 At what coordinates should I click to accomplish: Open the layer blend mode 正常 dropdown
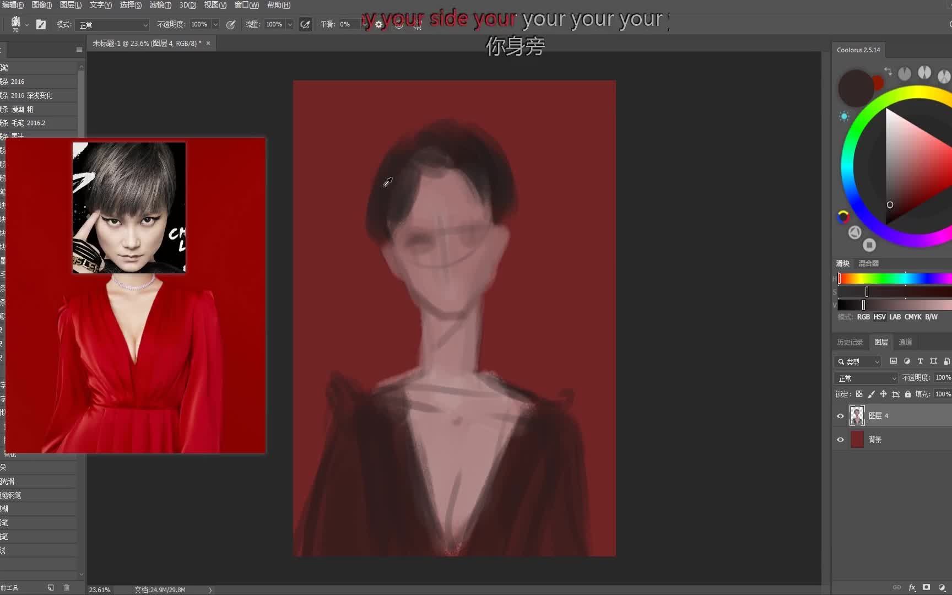[x=867, y=378]
